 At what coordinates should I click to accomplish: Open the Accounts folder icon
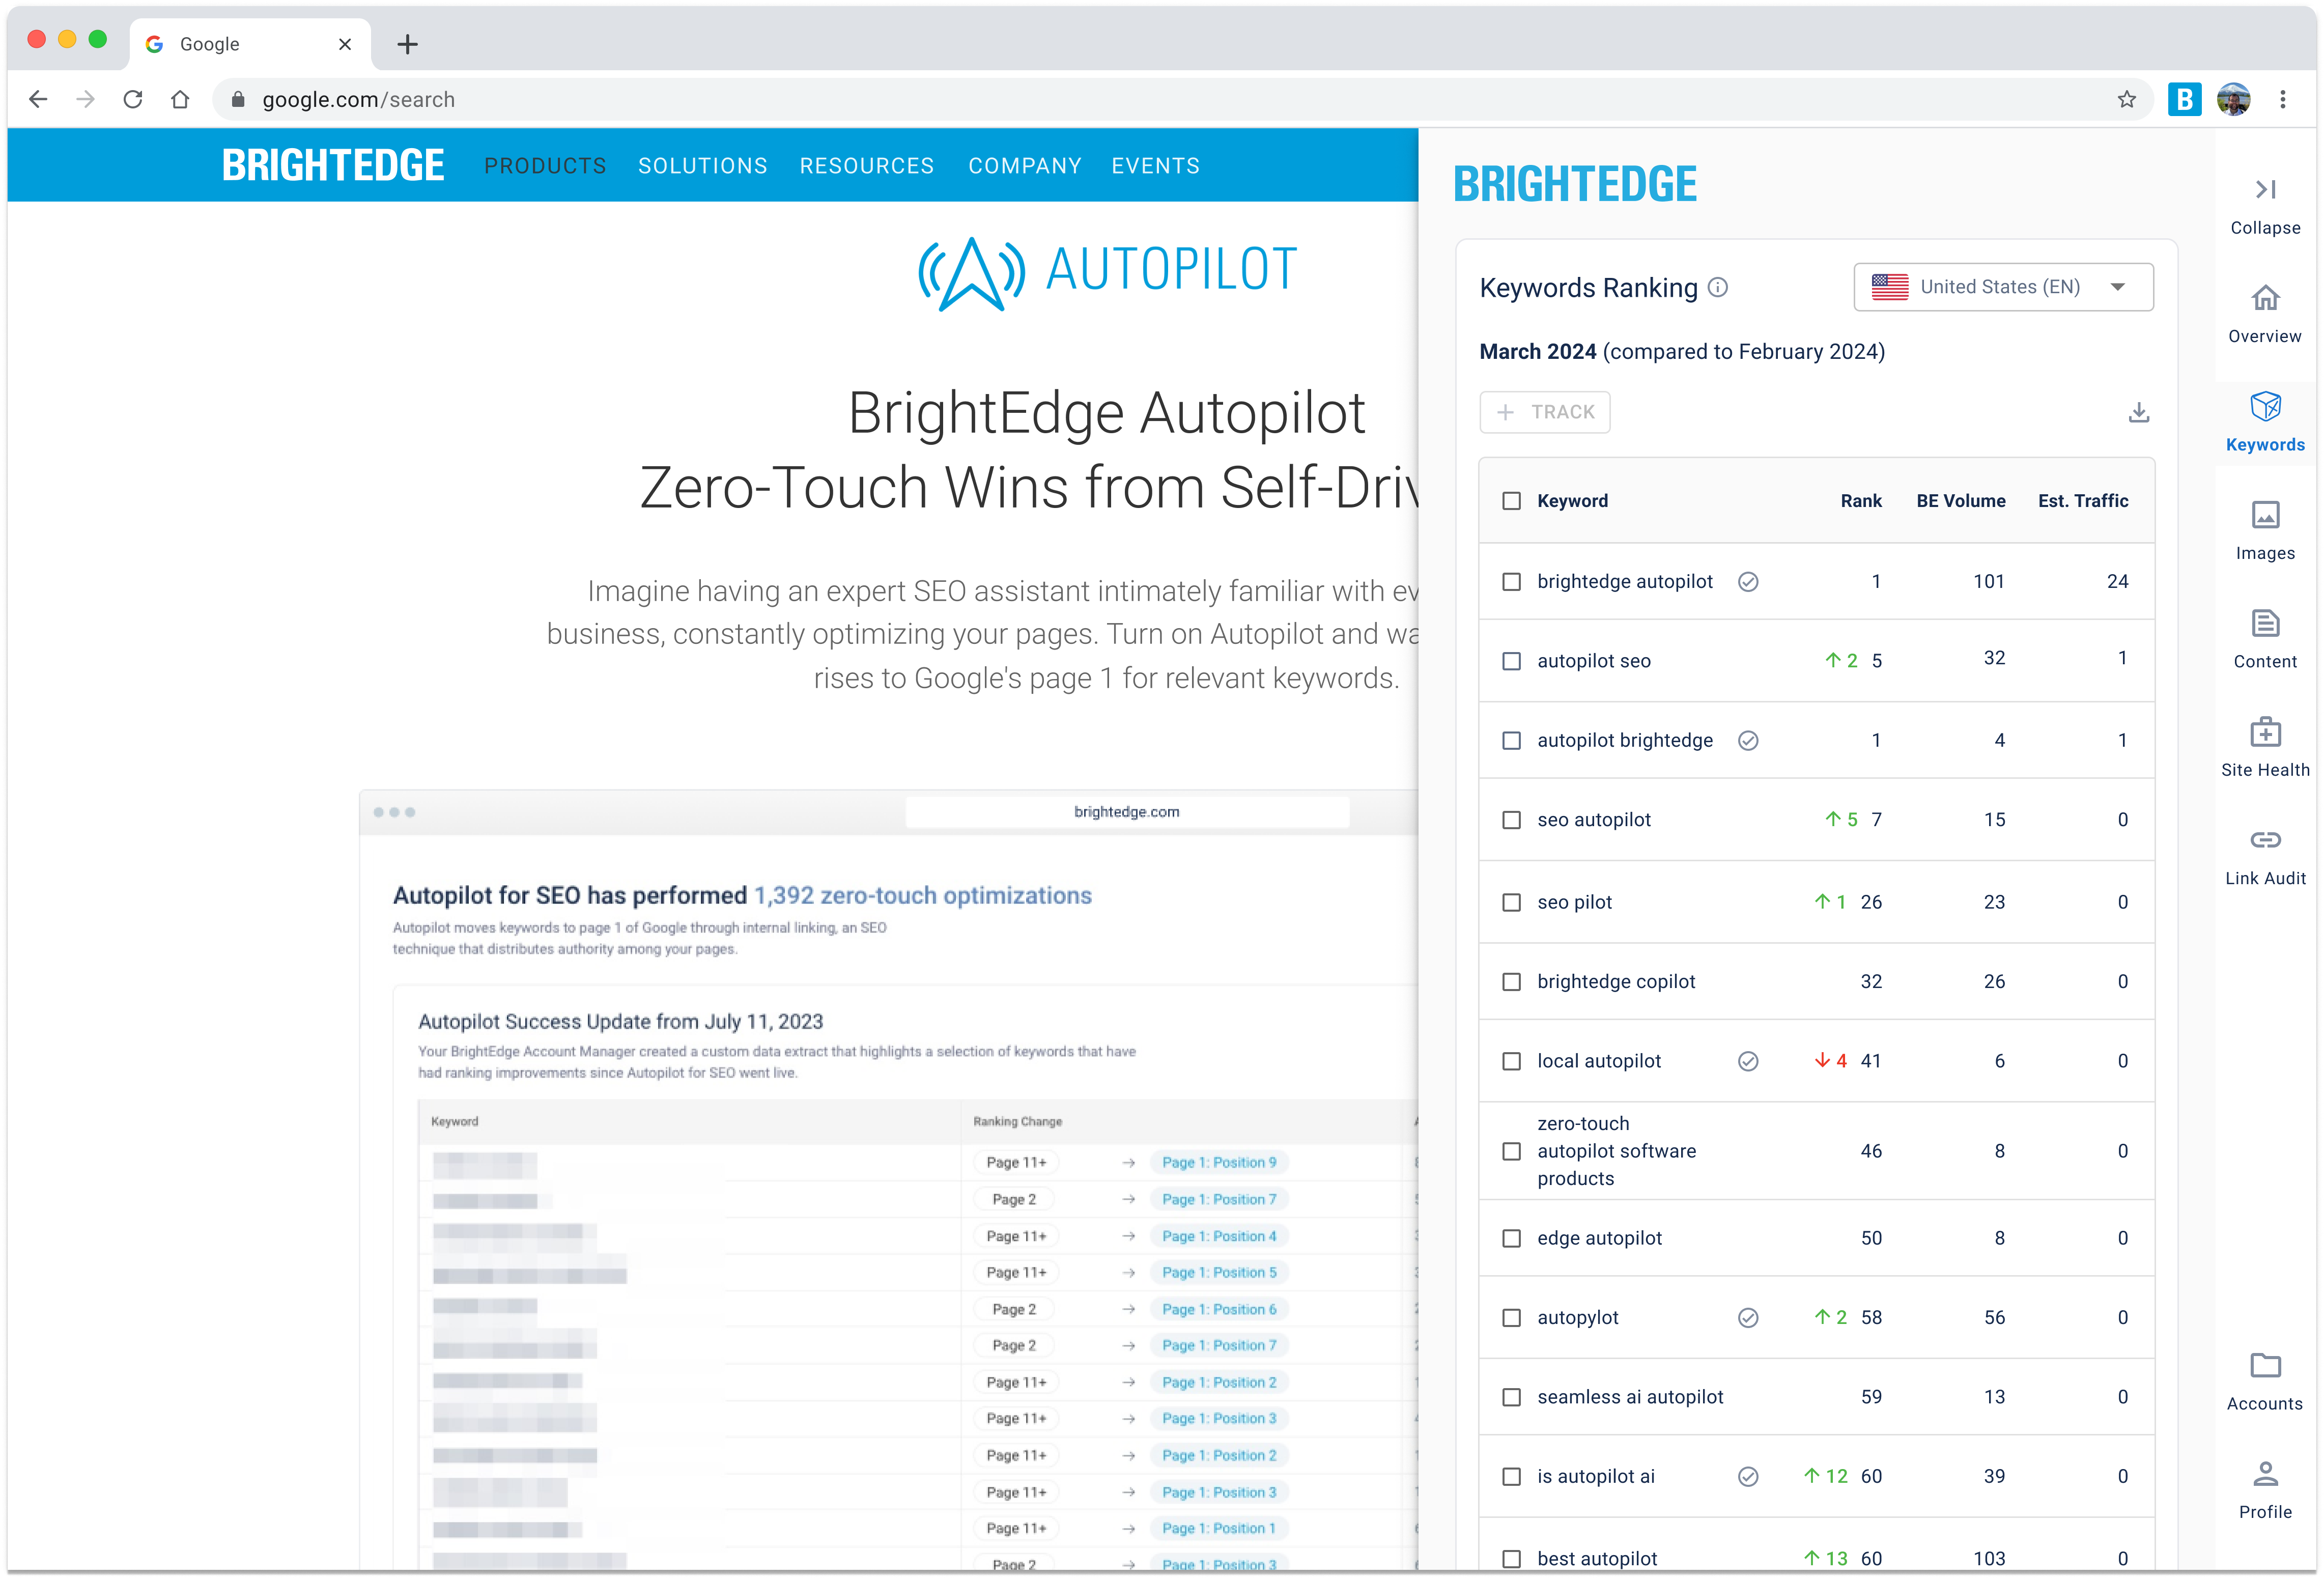pyautogui.click(x=2265, y=1366)
